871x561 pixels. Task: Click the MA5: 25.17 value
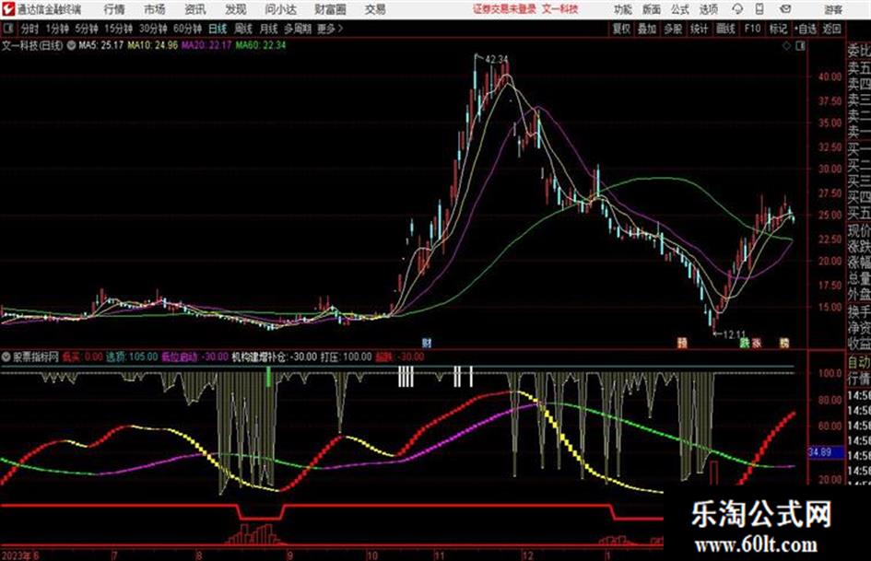pos(101,45)
